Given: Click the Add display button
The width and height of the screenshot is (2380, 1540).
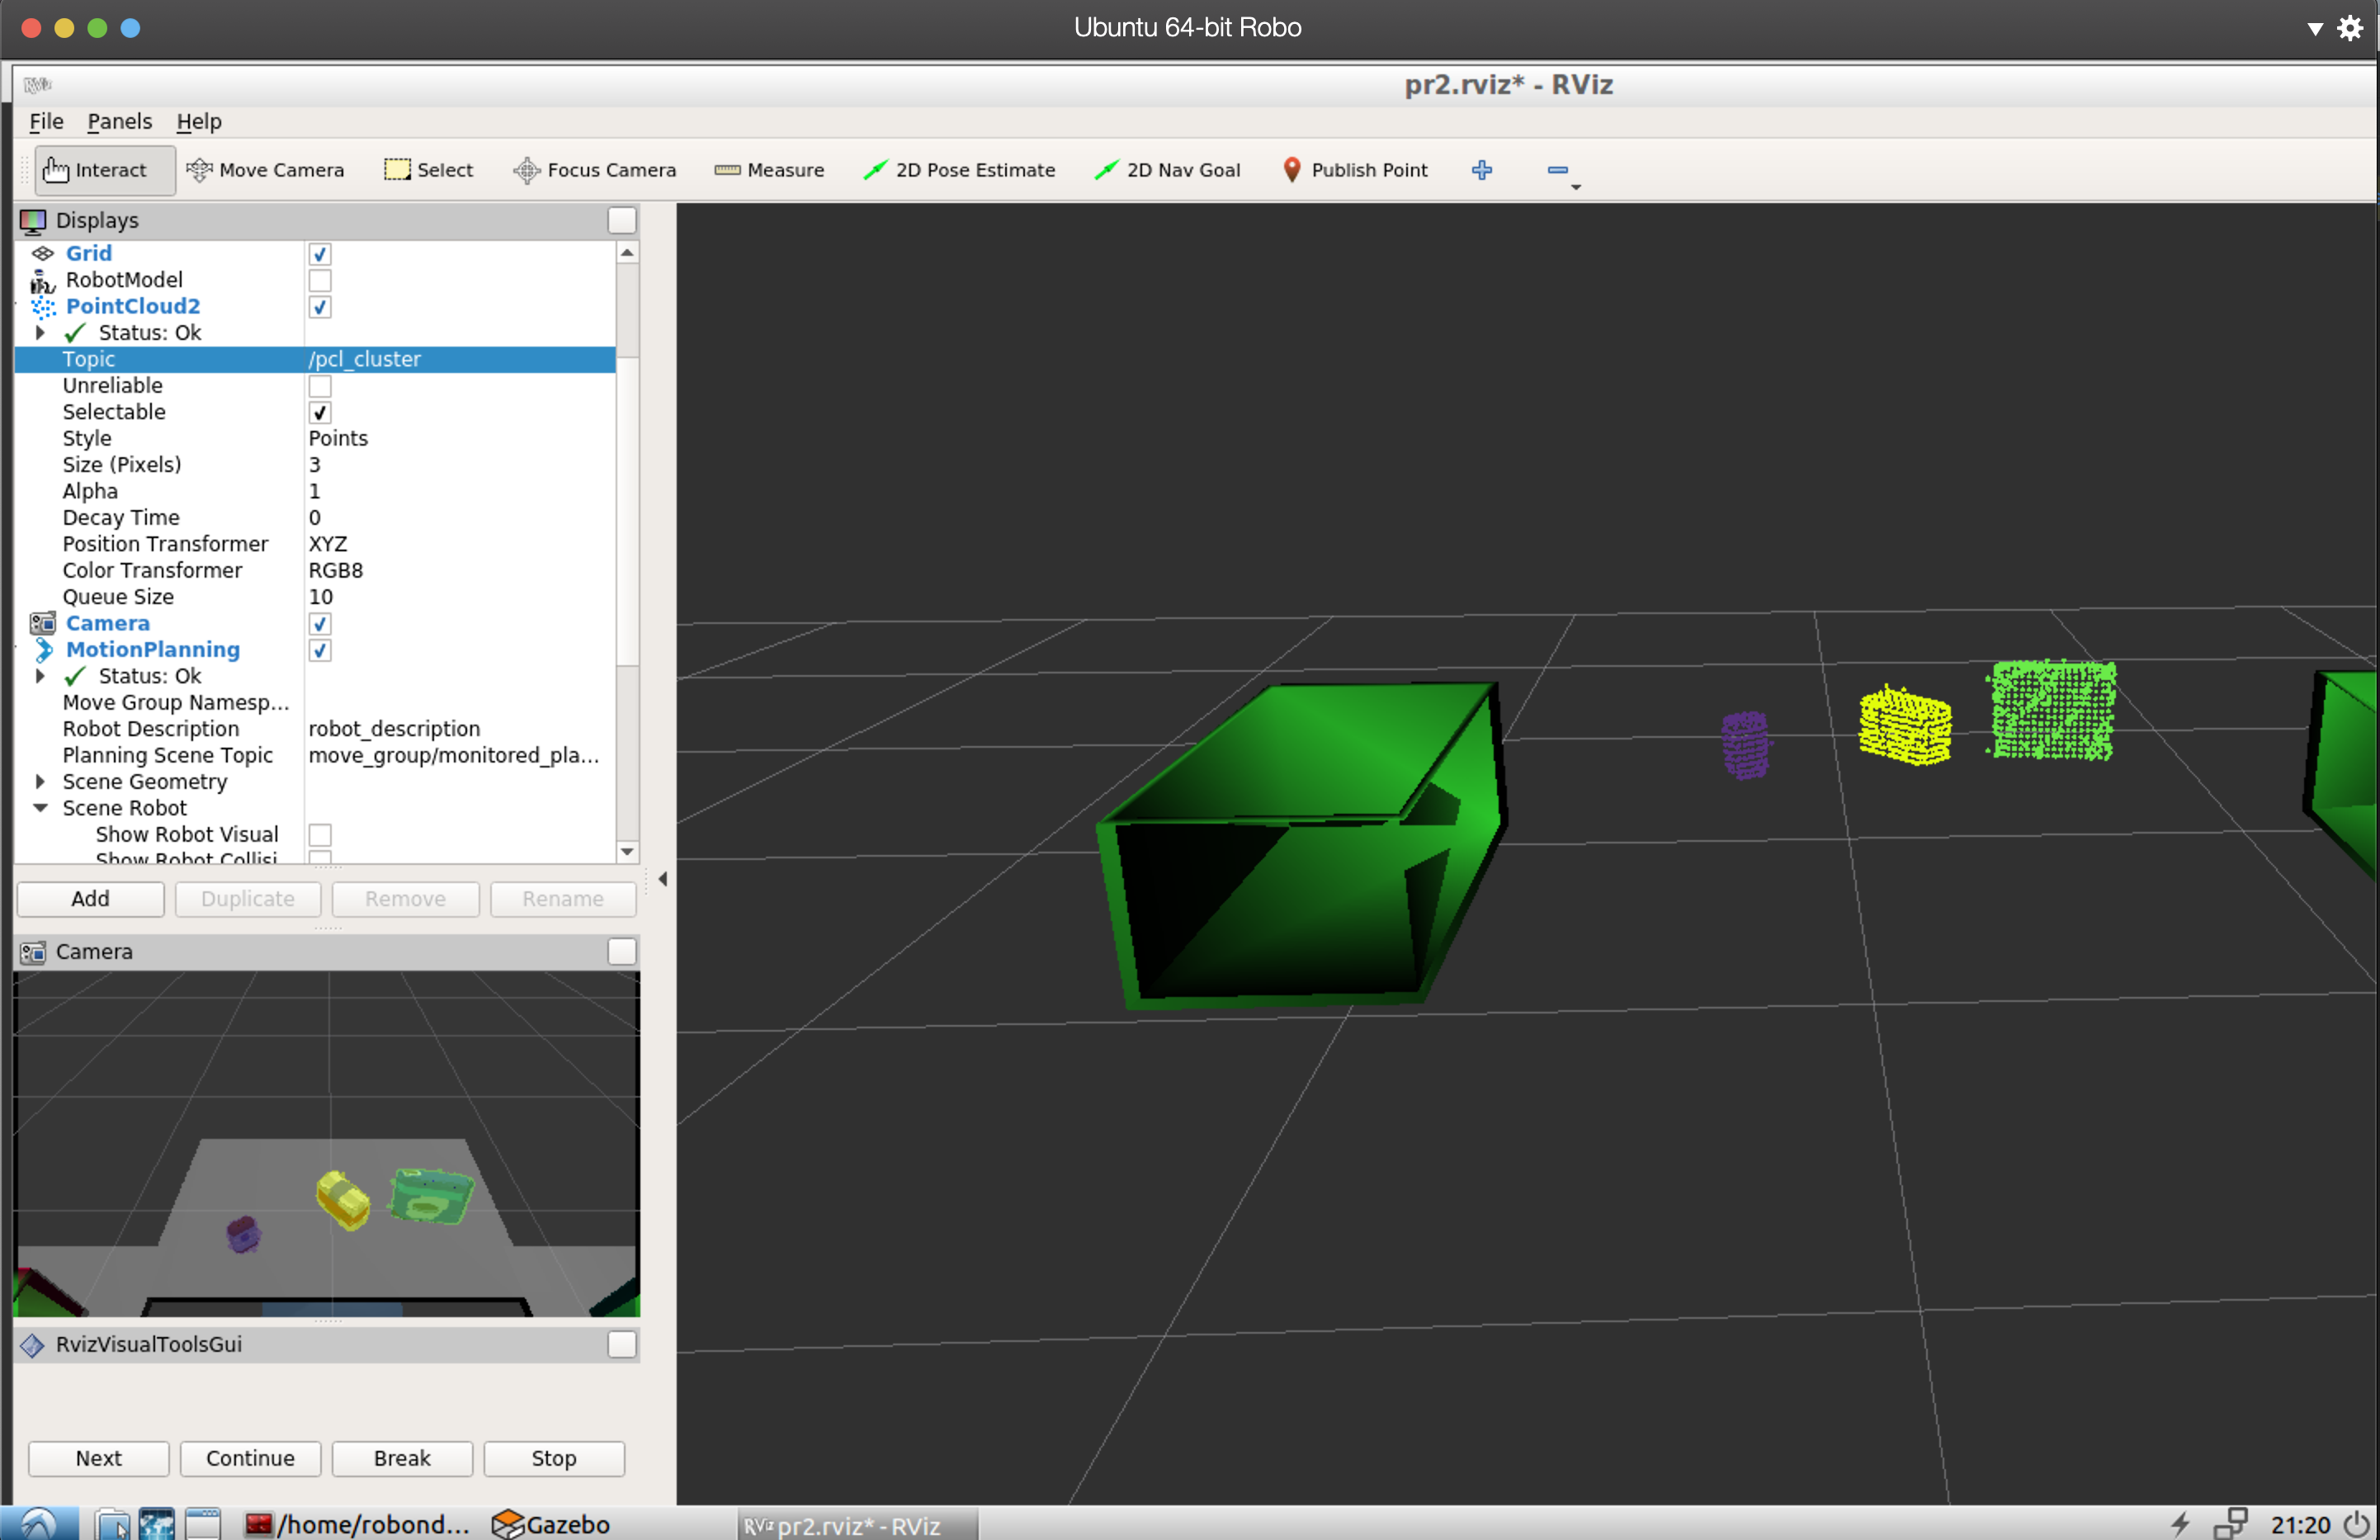Looking at the screenshot, I should pos(88,898).
